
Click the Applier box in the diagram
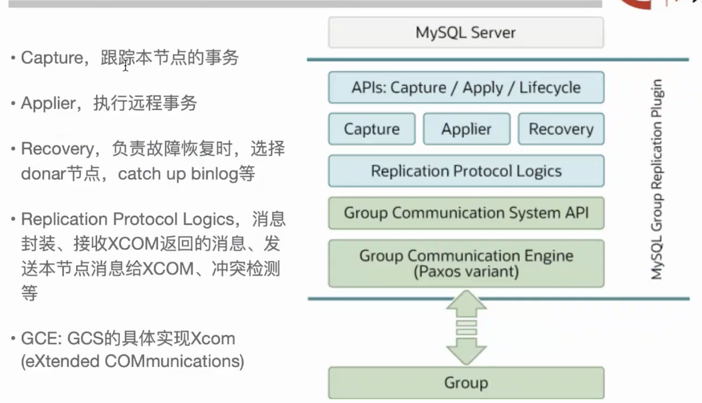point(467,129)
